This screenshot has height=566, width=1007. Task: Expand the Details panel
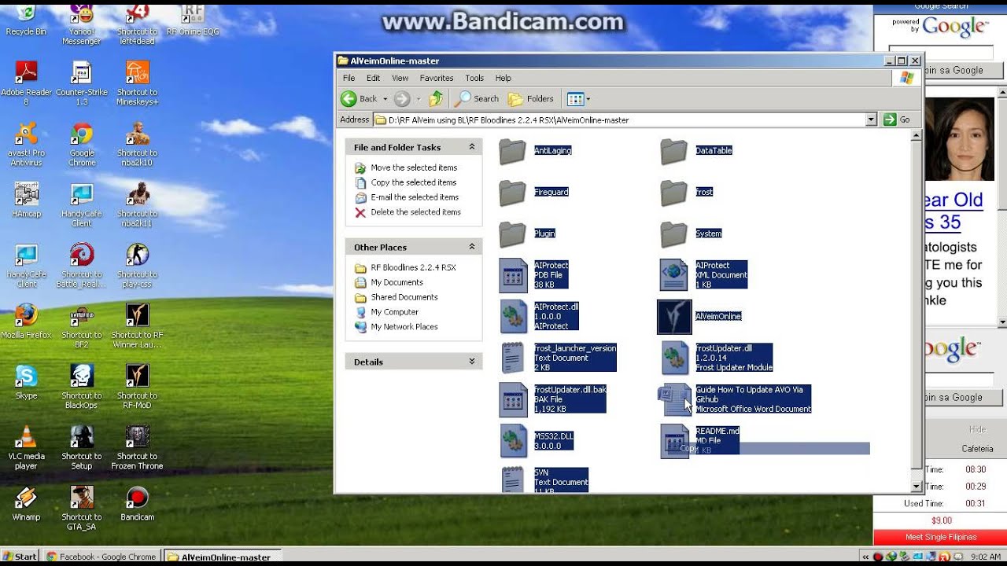(472, 362)
